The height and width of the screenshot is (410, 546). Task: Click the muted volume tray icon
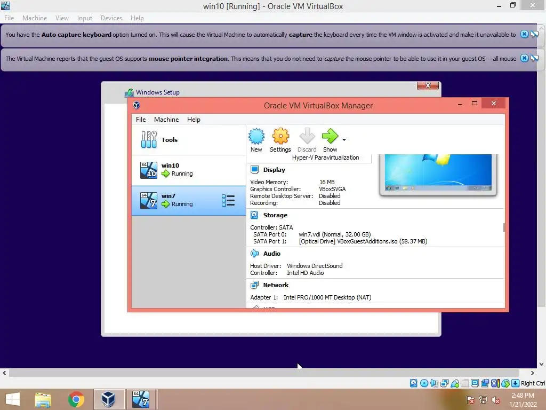click(495, 400)
